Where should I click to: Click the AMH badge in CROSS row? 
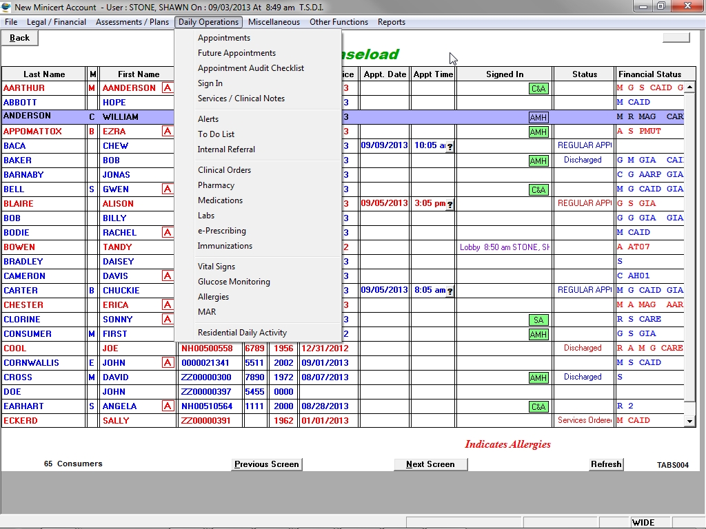(538, 378)
